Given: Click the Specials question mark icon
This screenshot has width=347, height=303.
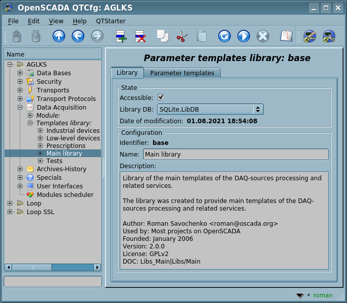Looking at the screenshot, I should click(30, 177).
